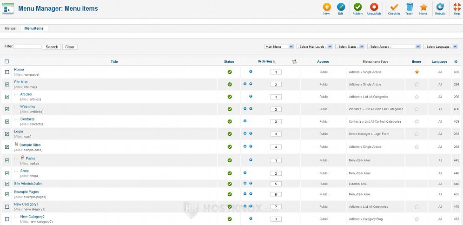Toggle published status of Site Administrator item

230,184
